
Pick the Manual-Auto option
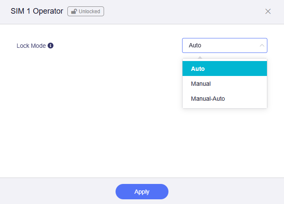225,99
